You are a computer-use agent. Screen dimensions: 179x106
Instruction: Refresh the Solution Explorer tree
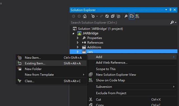[x=107, y=16]
